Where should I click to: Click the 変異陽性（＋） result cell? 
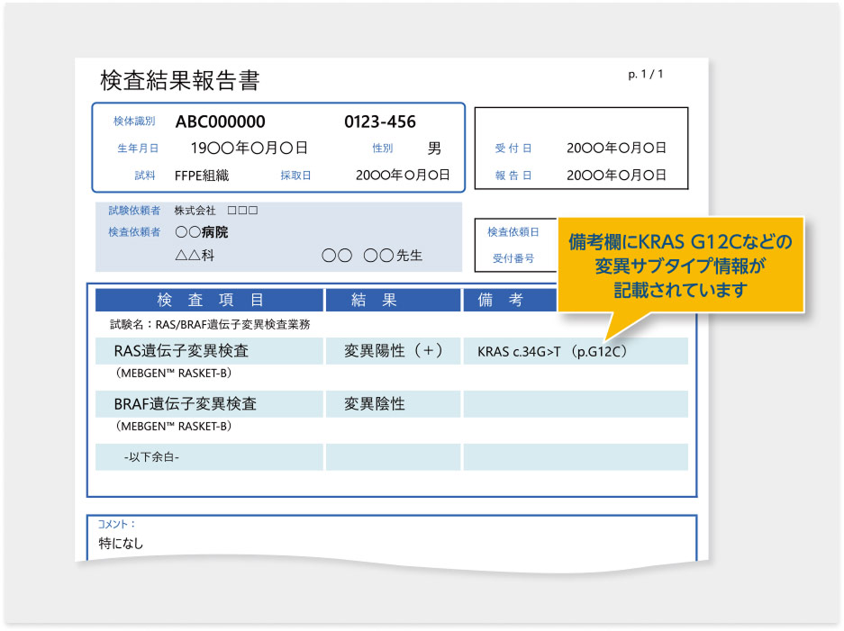pos(393,351)
